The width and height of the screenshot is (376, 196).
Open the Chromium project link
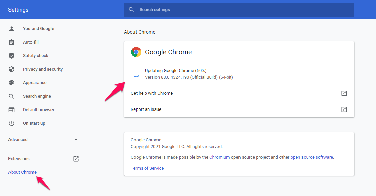[x=220, y=157]
